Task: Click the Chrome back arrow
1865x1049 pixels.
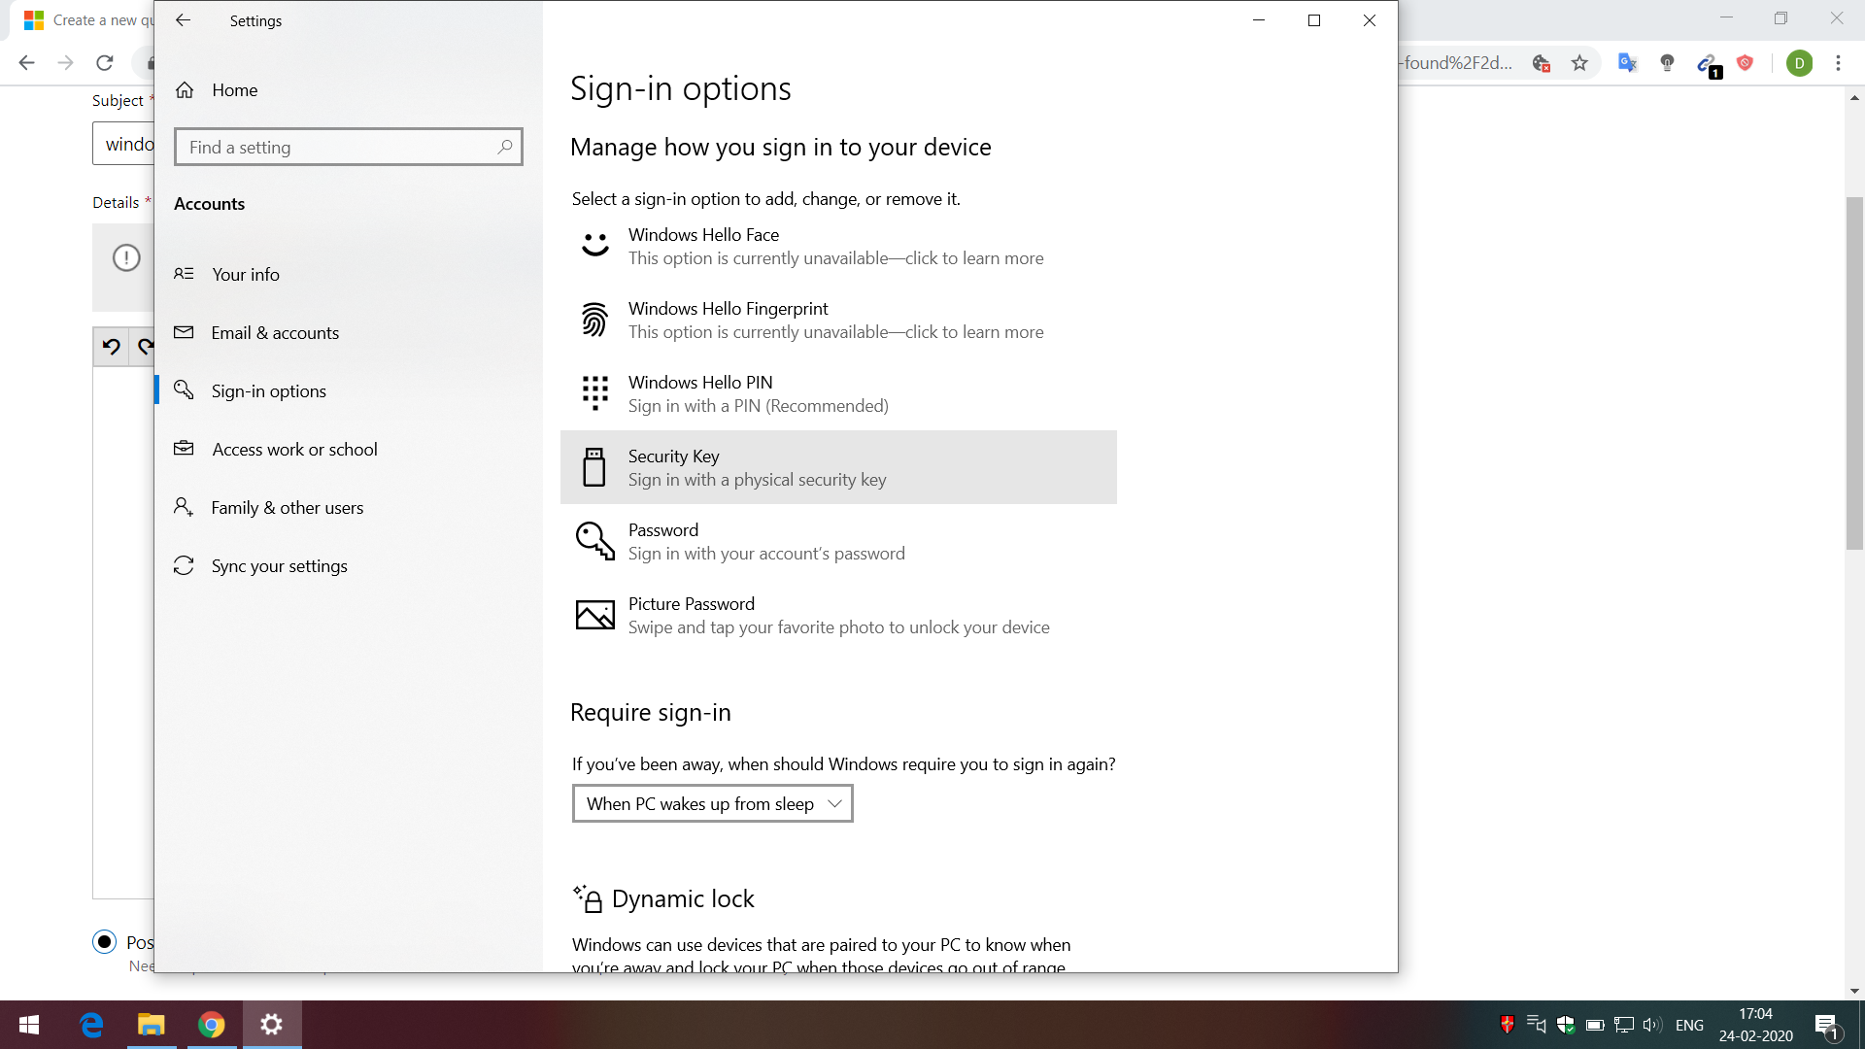Action: [26, 63]
